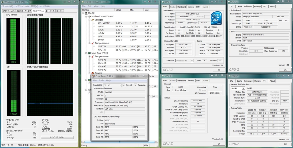Click the MY-PC computer icon in Hardware Monitor
The height and width of the screenshot is (148, 293).
click(x=86, y=13)
